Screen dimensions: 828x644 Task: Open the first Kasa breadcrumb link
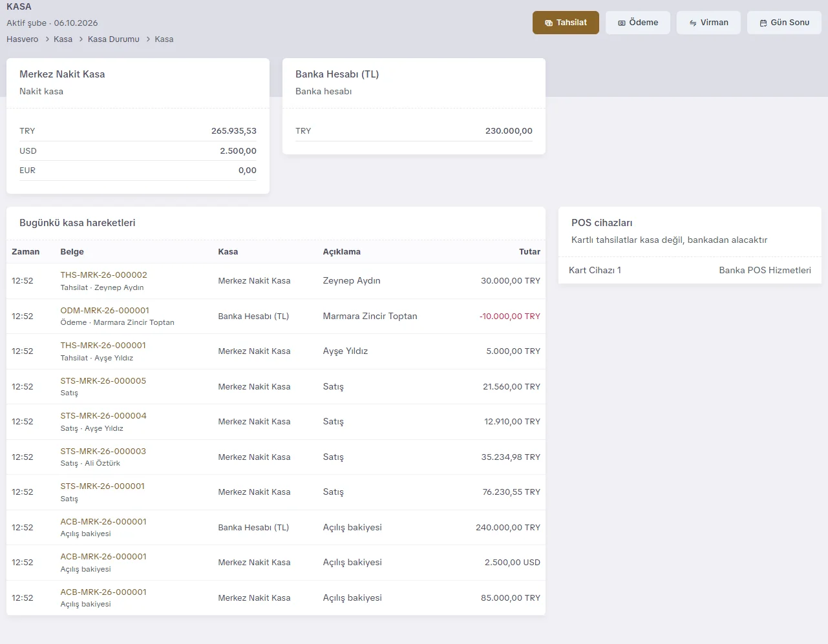[x=63, y=39]
